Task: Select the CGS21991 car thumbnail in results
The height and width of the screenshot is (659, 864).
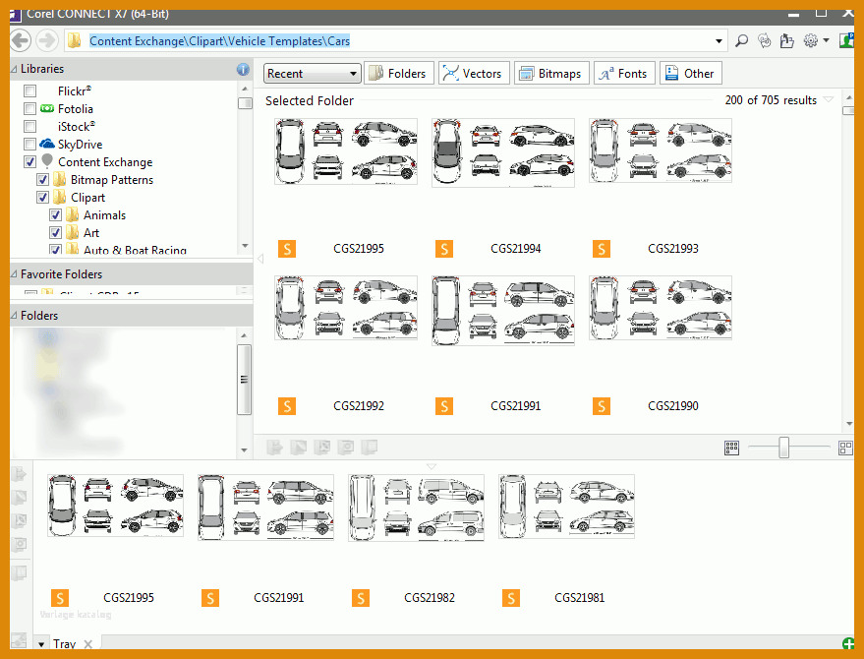Action: [x=503, y=311]
